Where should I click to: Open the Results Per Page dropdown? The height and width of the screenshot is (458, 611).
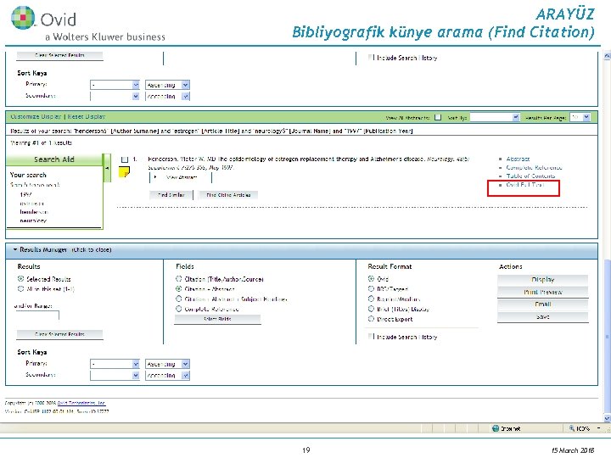pos(580,117)
